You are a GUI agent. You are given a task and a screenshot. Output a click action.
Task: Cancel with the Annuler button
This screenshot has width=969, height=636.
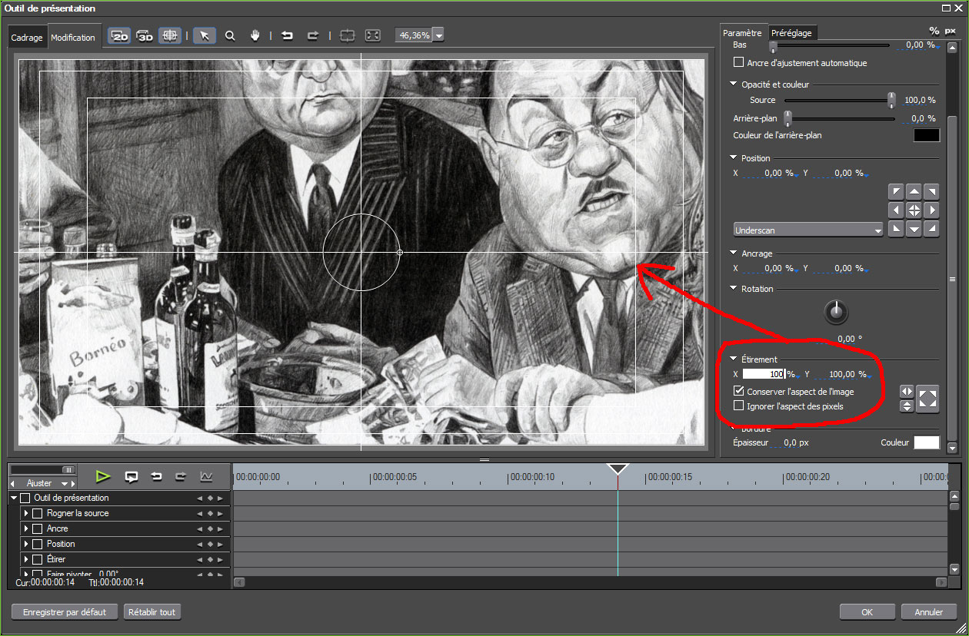point(929,612)
